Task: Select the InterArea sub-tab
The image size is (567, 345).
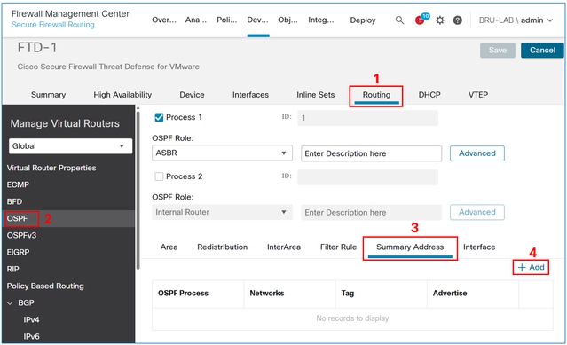Action: [284, 247]
